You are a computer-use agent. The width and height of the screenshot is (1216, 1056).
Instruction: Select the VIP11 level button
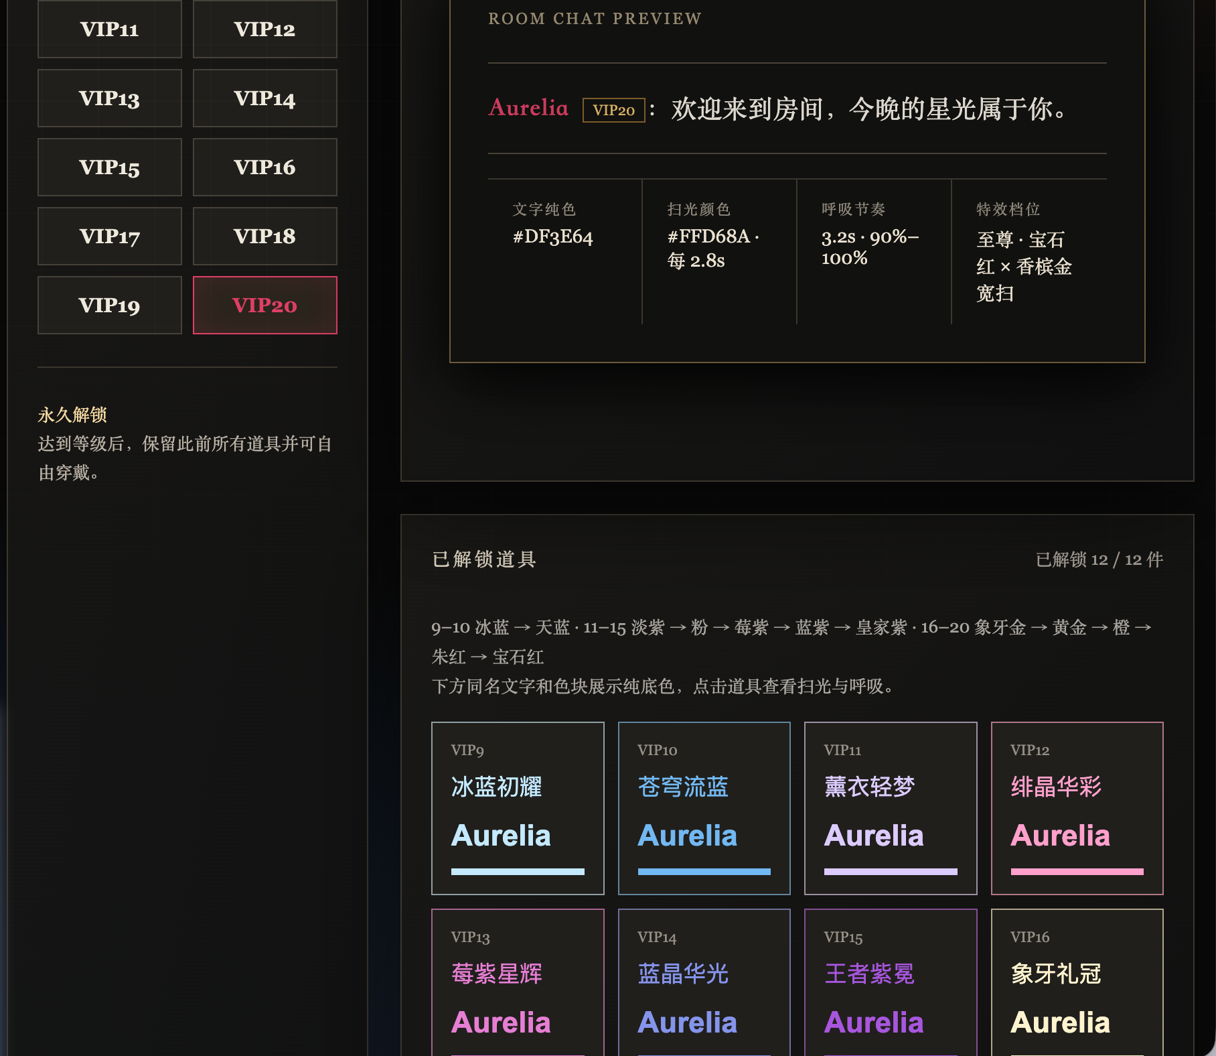pyautogui.click(x=110, y=29)
